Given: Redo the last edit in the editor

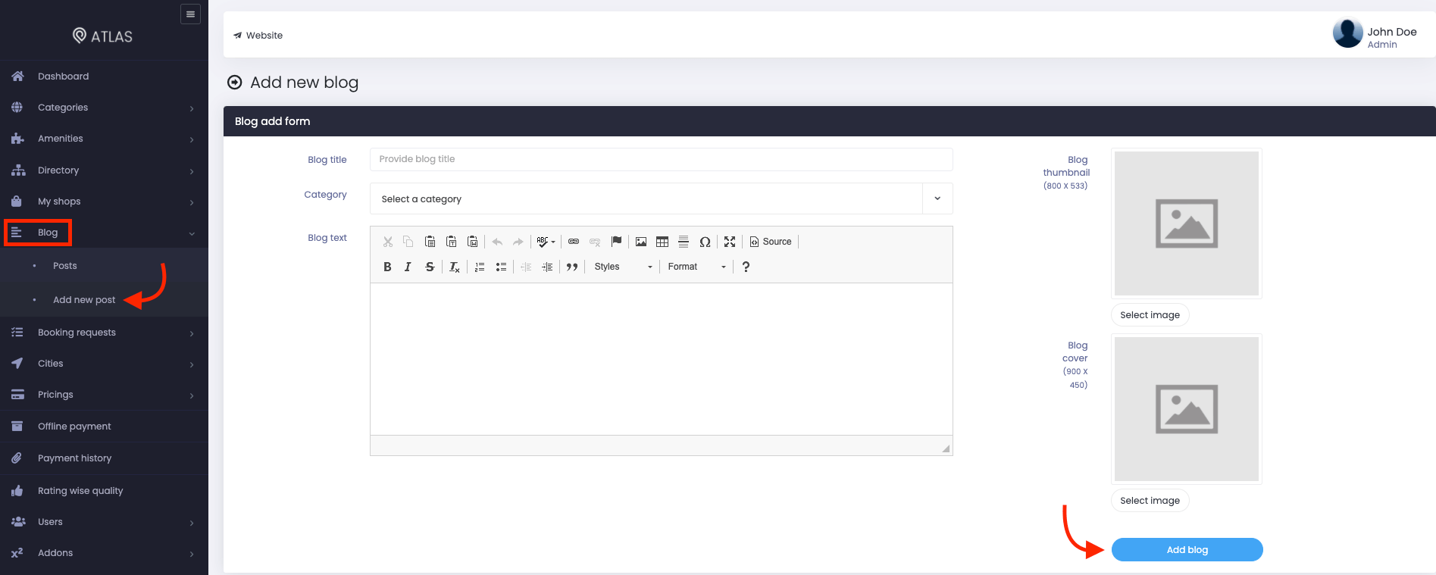Looking at the screenshot, I should pyautogui.click(x=518, y=242).
